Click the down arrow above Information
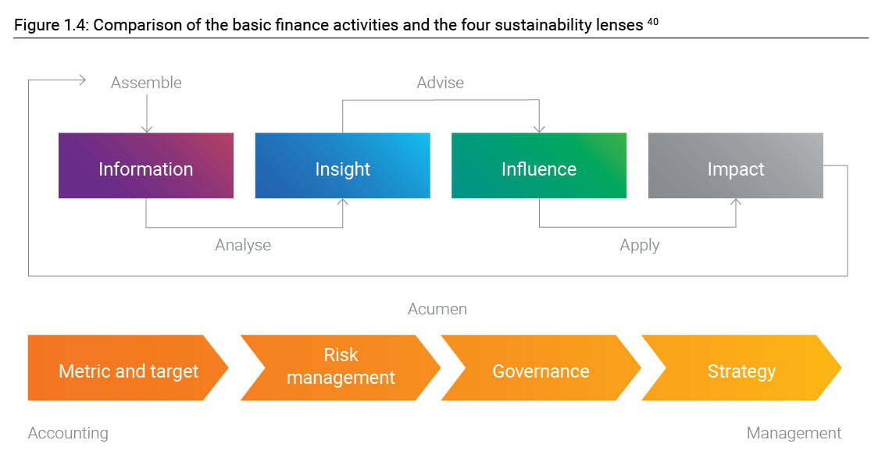 147,114
